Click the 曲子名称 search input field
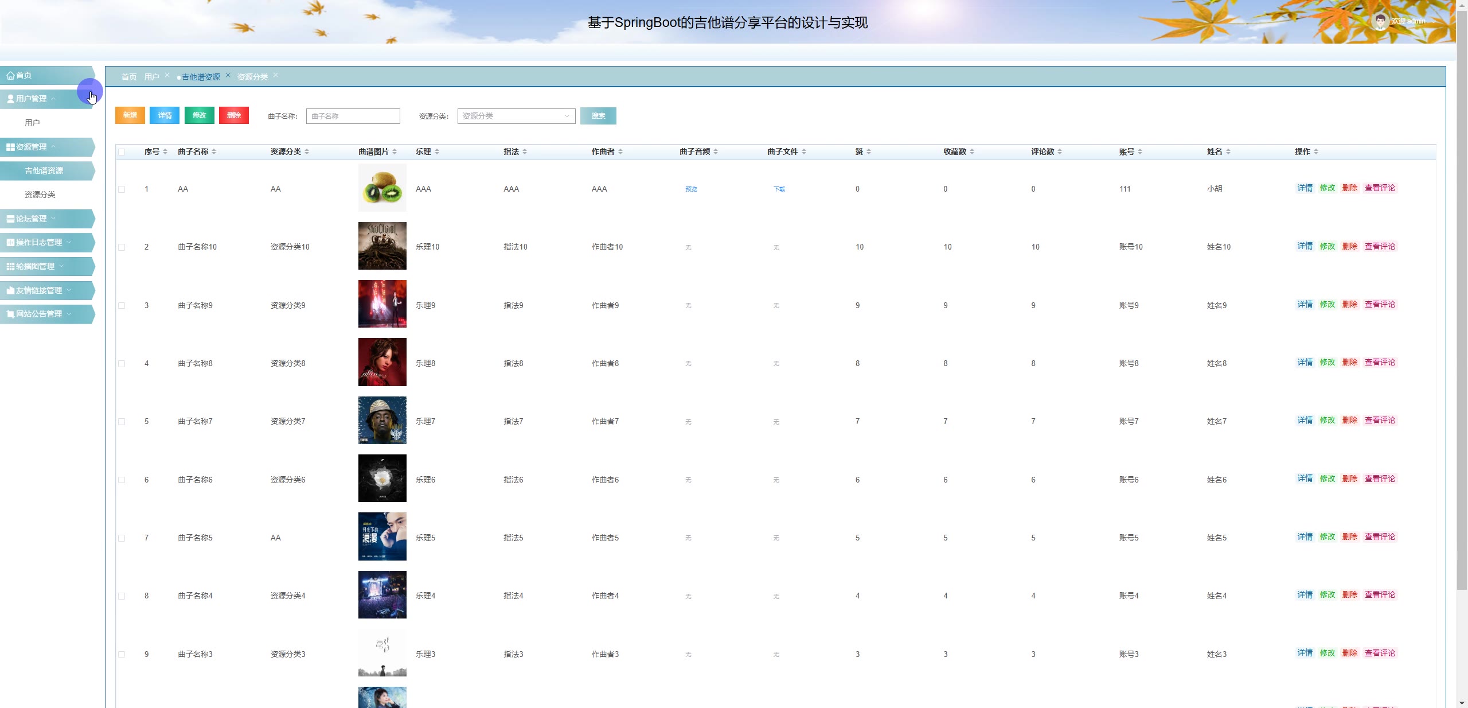Image resolution: width=1468 pixels, height=708 pixels. (x=353, y=116)
